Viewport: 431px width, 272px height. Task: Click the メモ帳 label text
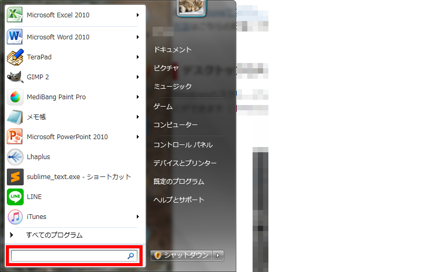(x=36, y=117)
